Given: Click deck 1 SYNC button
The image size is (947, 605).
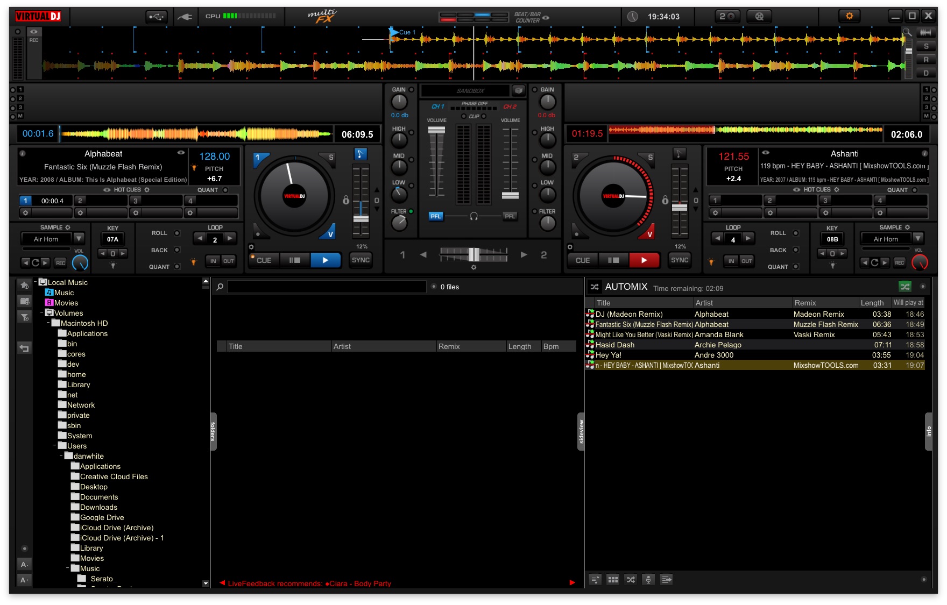Looking at the screenshot, I should [361, 260].
